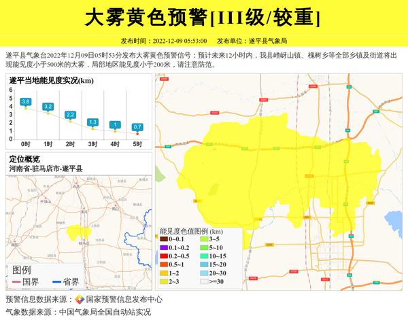Click the 0~0.1 dark brown swatch
The image size is (408, 320).
tap(164, 239)
